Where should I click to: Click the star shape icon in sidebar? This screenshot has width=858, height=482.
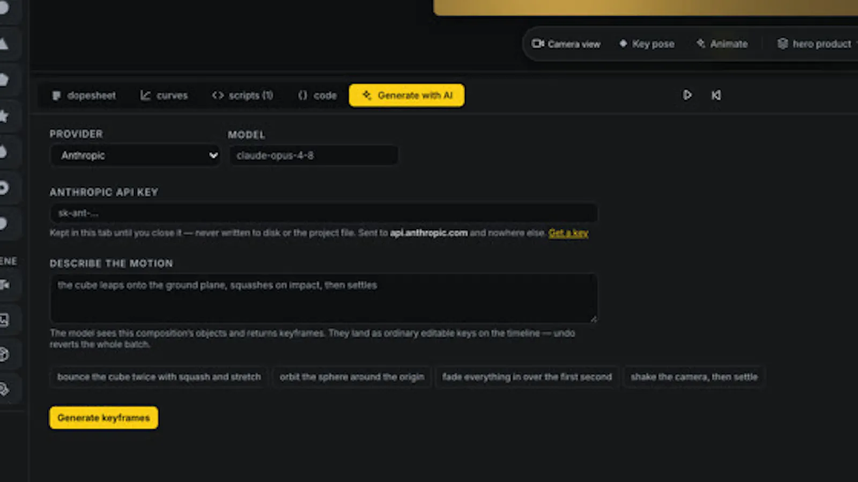3,116
